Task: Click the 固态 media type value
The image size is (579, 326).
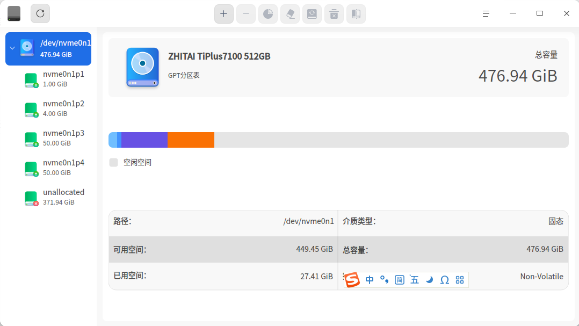Action: (x=556, y=221)
